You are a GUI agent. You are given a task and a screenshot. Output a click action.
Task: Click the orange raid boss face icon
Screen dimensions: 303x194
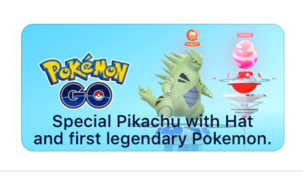[x=192, y=35]
